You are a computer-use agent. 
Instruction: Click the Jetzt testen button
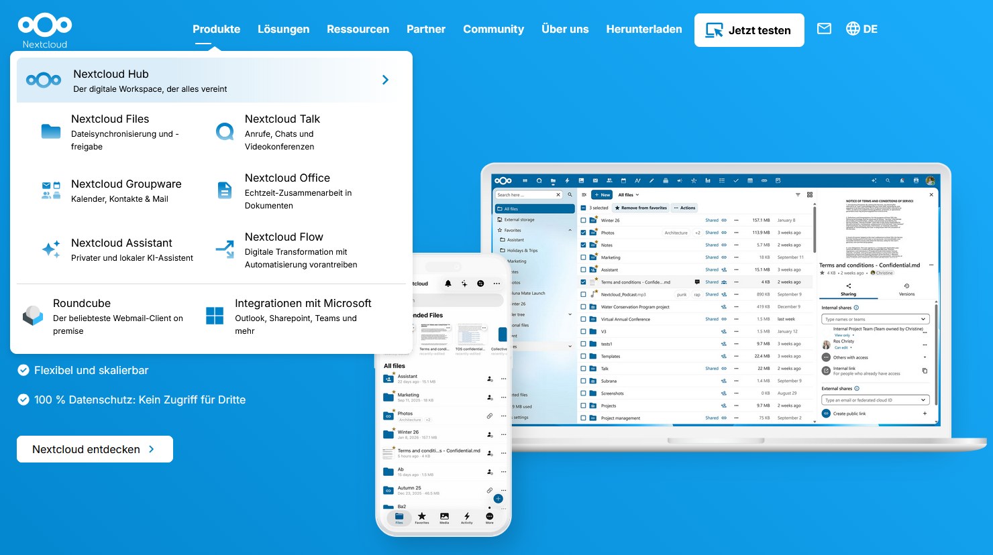pyautogui.click(x=749, y=30)
